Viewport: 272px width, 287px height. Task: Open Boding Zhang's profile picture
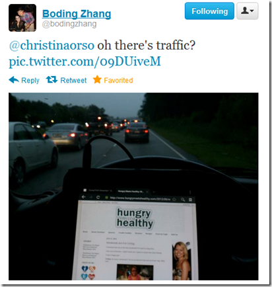[x=22, y=18]
